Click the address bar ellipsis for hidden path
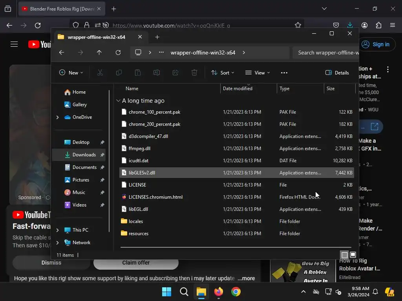 [161, 52]
